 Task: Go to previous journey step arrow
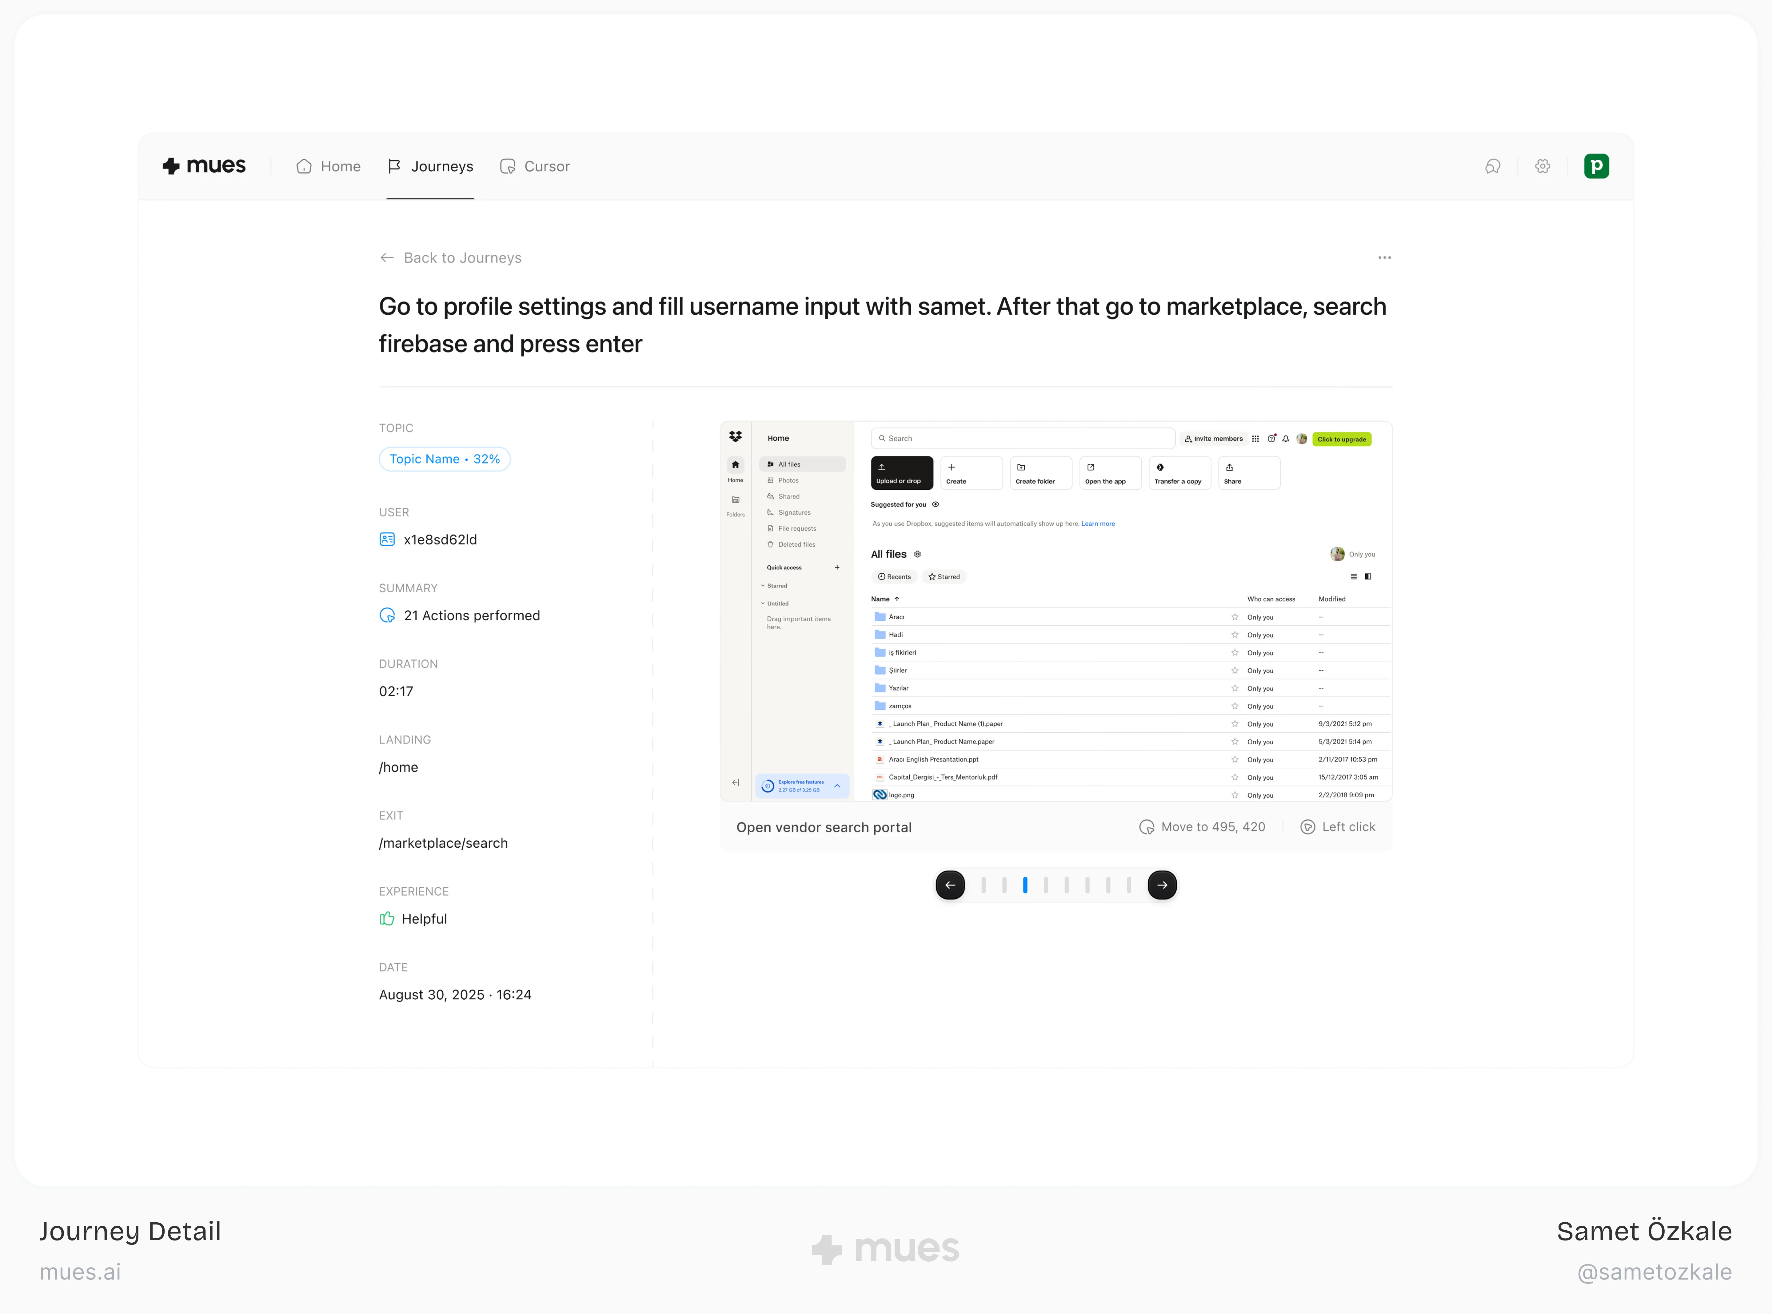pos(950,885)
